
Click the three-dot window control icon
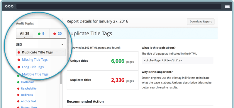(9, 6)
